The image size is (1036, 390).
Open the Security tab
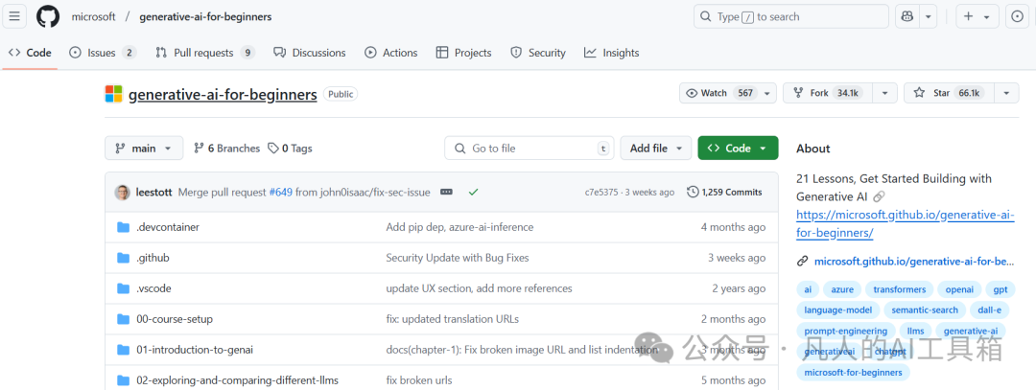click(538, 53)
